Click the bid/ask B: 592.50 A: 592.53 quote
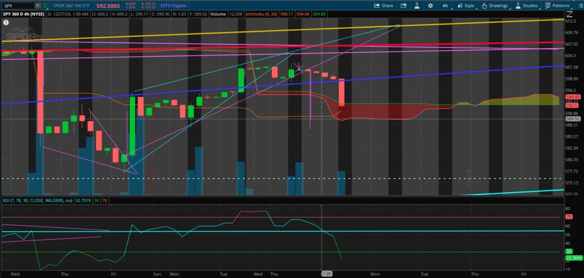 [x=148, y=5]
